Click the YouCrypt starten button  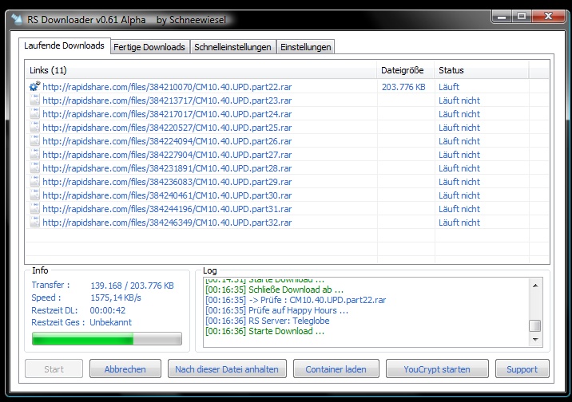pyautogui.click(x=437, y=368)
